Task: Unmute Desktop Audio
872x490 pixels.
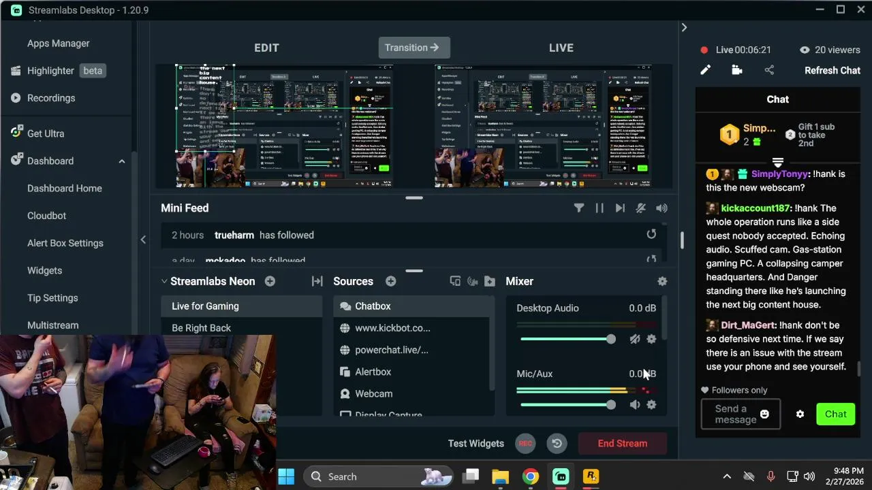Action: [635, 339]
